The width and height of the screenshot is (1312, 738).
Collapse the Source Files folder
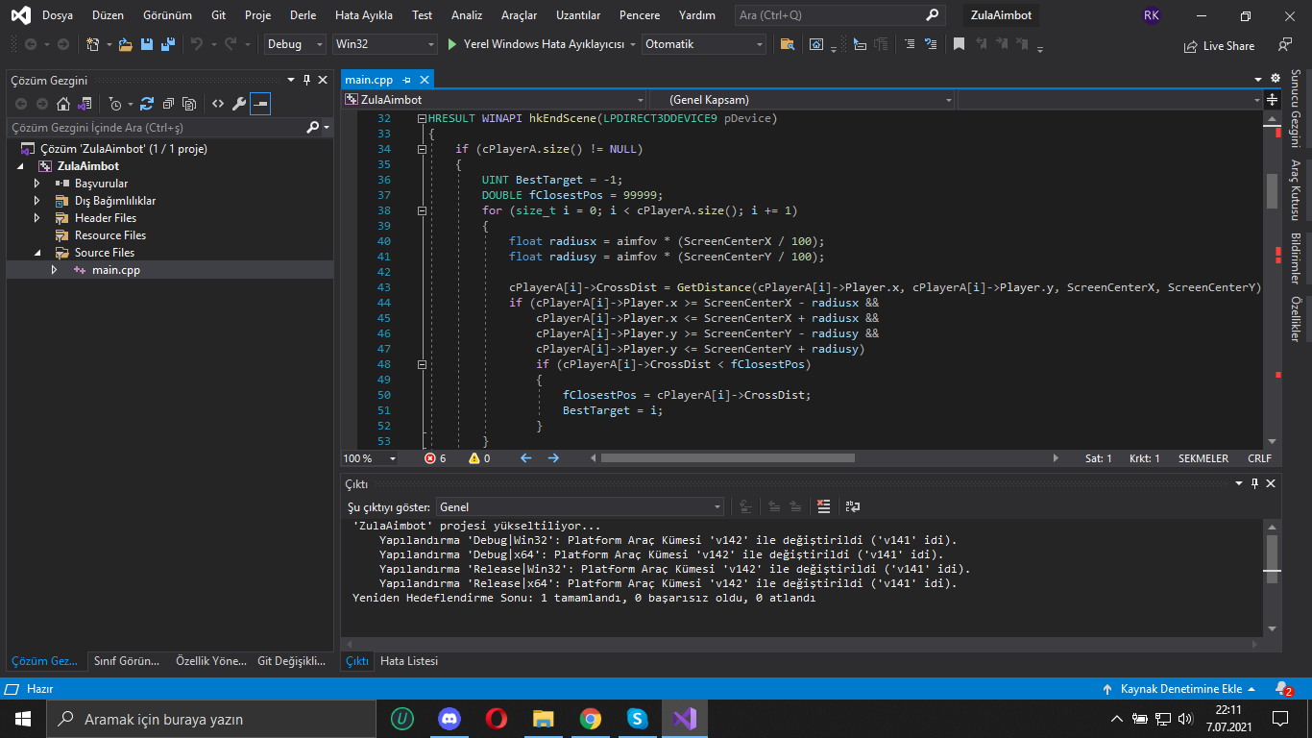tap(36, 253)
